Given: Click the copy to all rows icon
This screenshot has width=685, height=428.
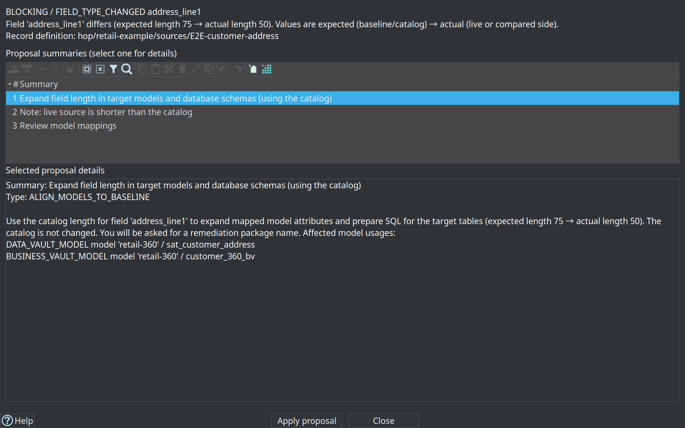Looking at the screenshot, I should (x=209, y=69).
